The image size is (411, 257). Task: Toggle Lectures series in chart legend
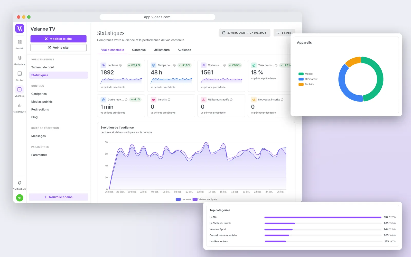pos(183,199)
